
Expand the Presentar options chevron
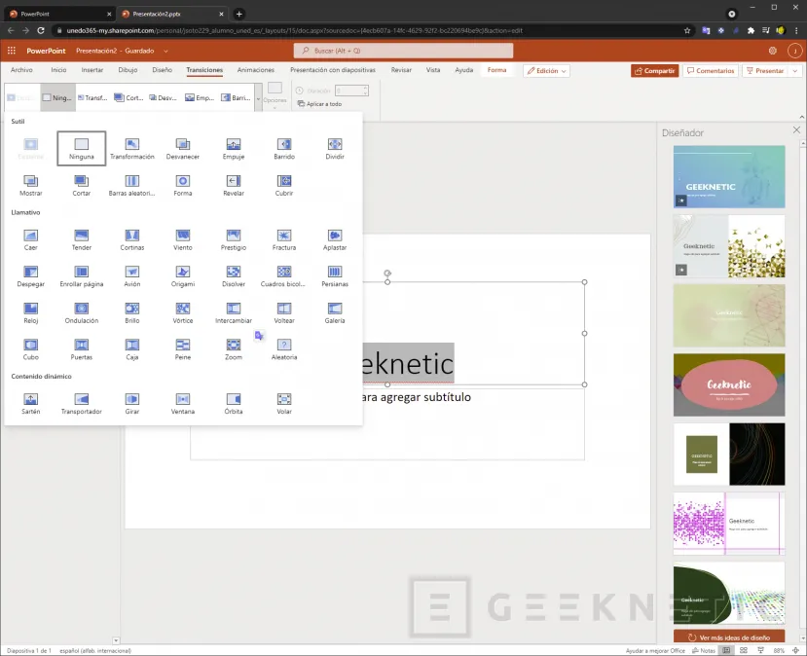click(795, 71)
